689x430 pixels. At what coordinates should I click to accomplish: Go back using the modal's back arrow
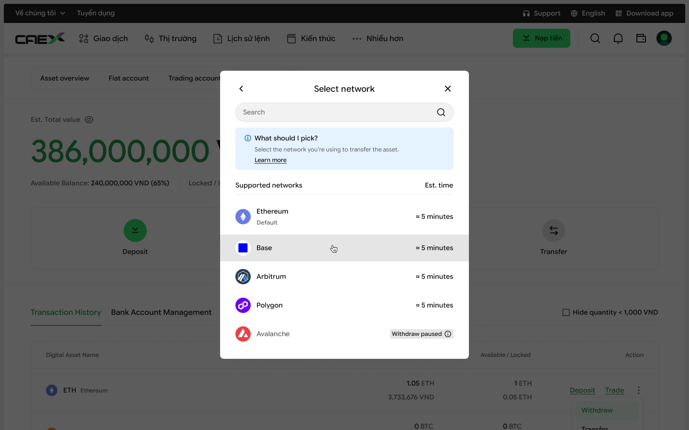pos(241,89)
